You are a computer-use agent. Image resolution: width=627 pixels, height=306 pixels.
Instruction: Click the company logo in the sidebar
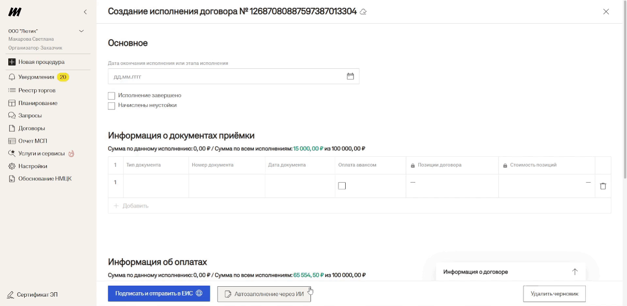(15, 12)
